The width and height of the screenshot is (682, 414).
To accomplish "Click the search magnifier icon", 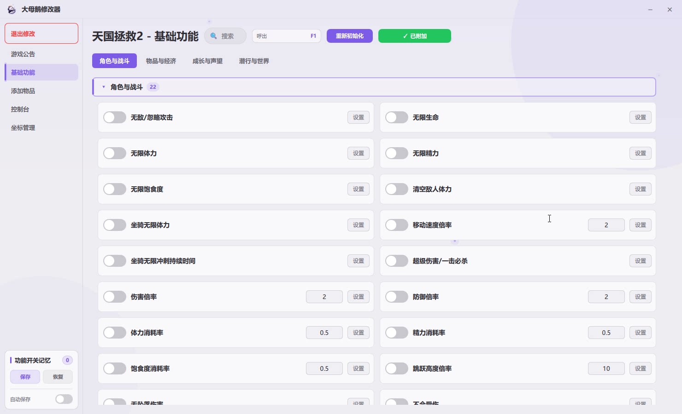I will pos(213,36).
